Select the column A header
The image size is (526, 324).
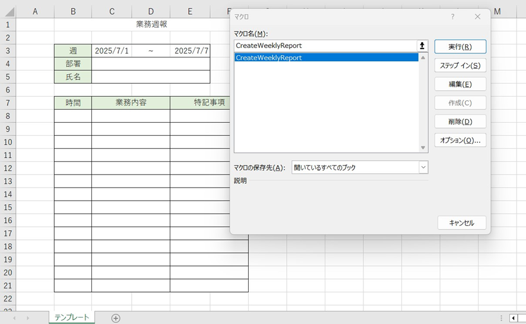[35, 12]
